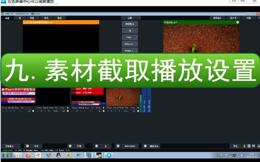Click the 切 Cut transition button

coord(130,31)
